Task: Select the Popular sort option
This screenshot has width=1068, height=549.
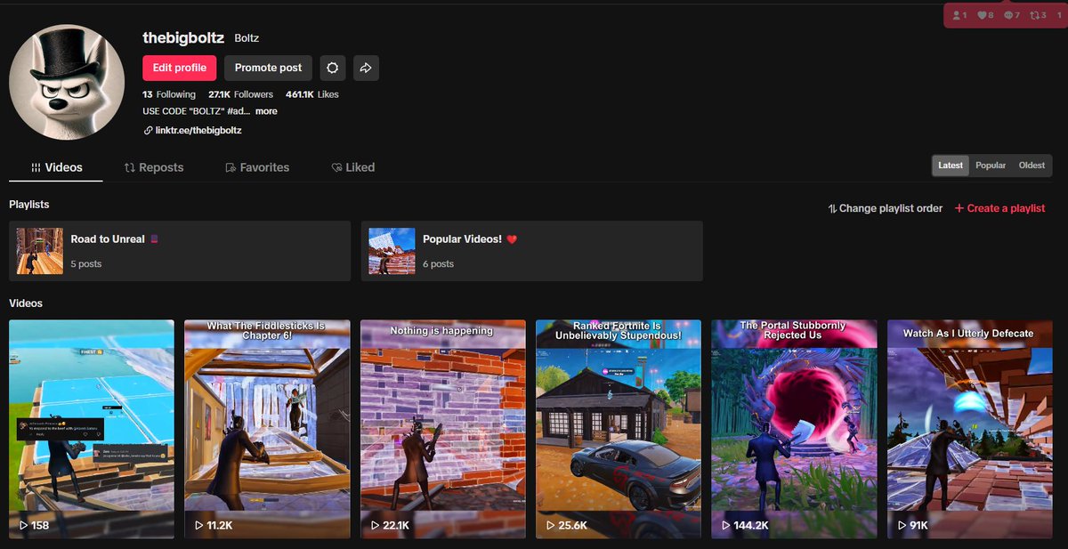Action: click(991, 166)
